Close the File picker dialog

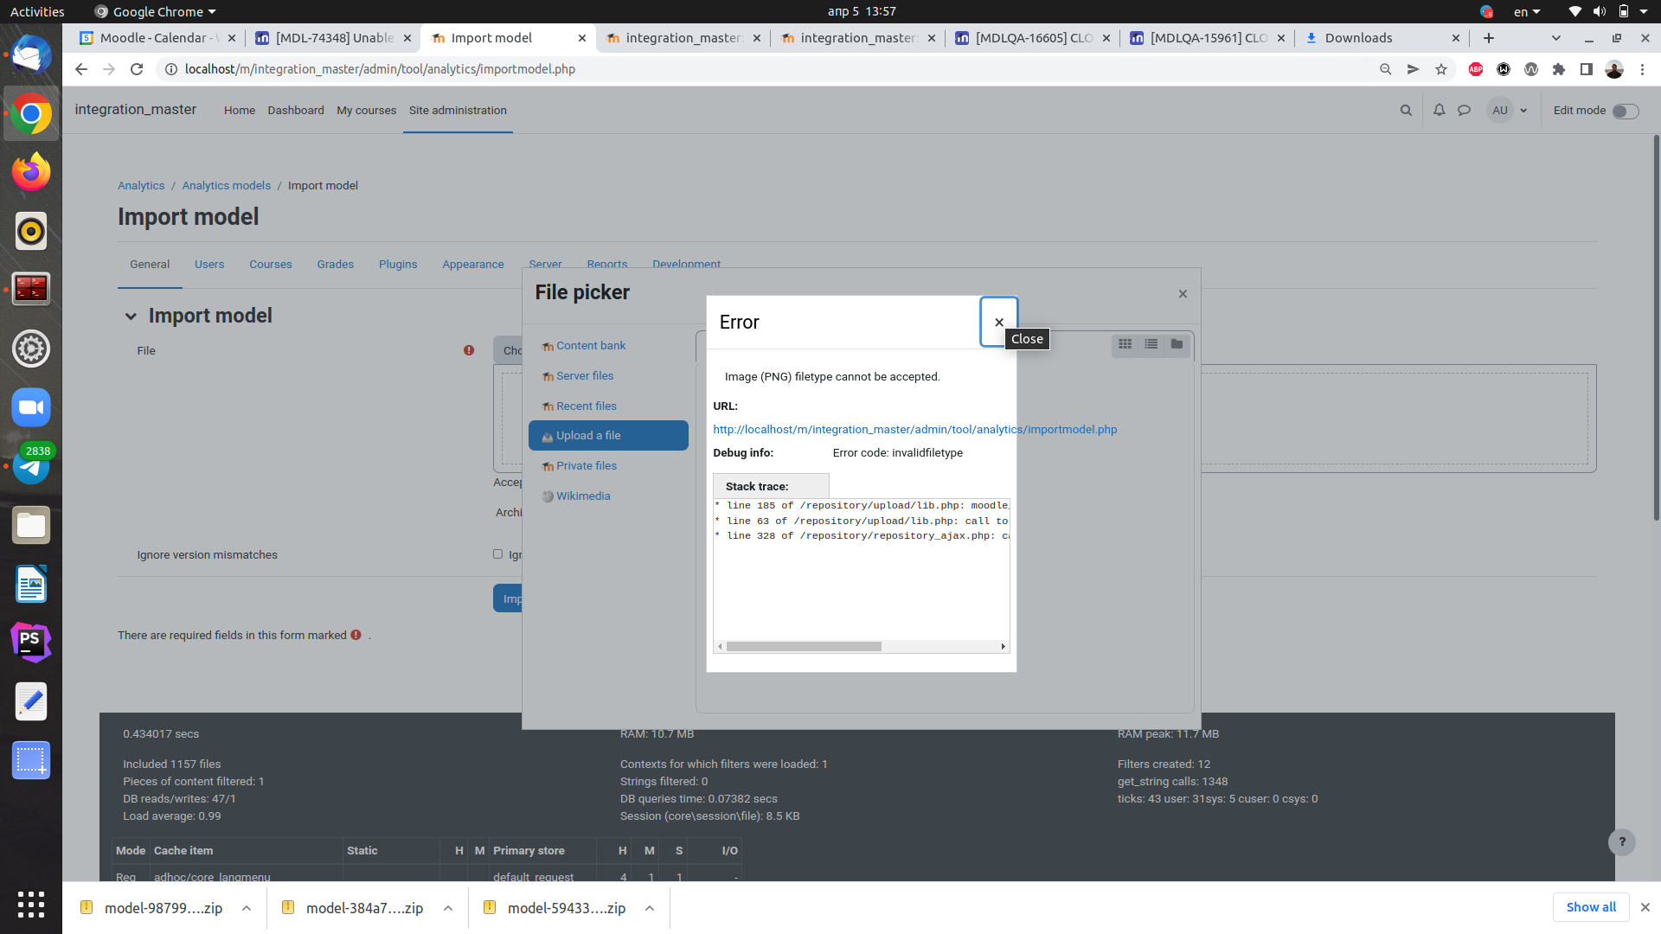coord(1183,294)
